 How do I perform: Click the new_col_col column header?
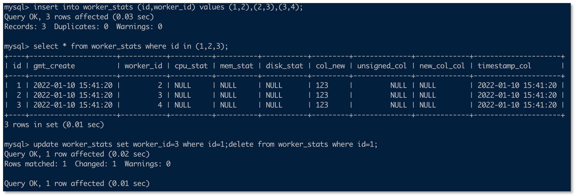pyautogui.click(x=442, y=66)
